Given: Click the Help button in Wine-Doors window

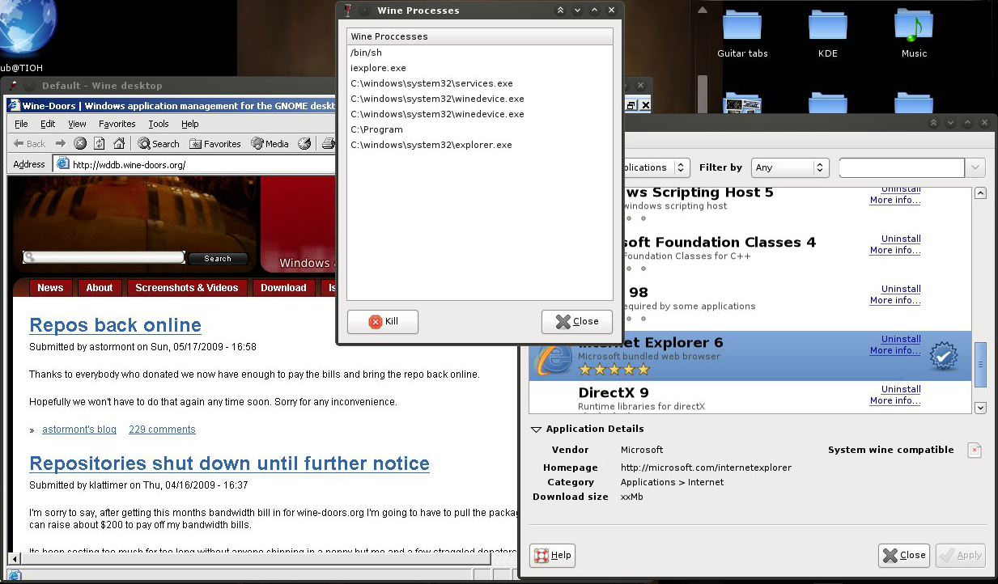Looking at the screenshot, I should point(553,555).
